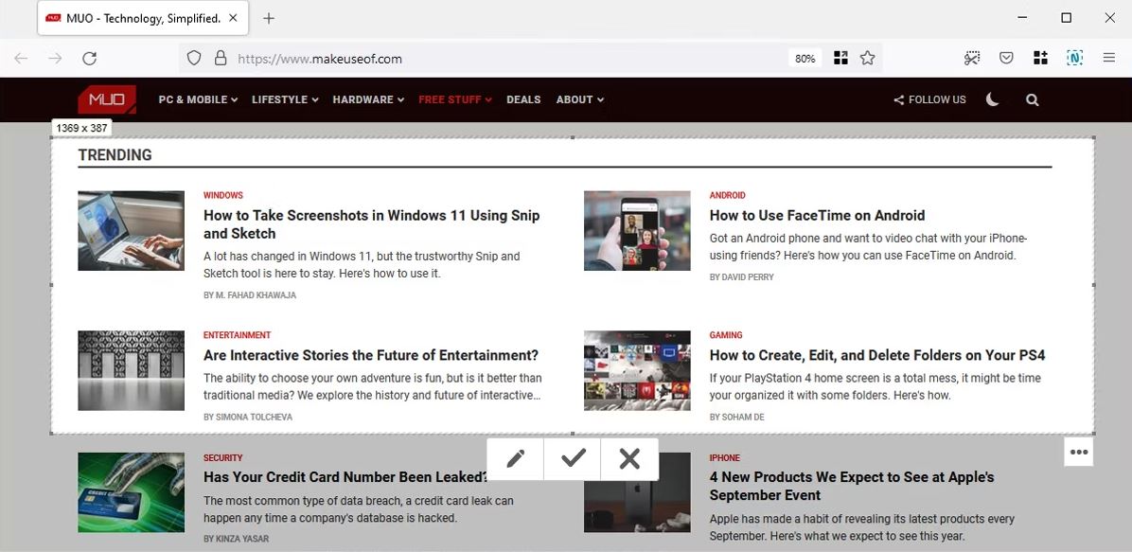Click the Follow Us share link
The image size is (1132, 552).
tap(929, 99)
